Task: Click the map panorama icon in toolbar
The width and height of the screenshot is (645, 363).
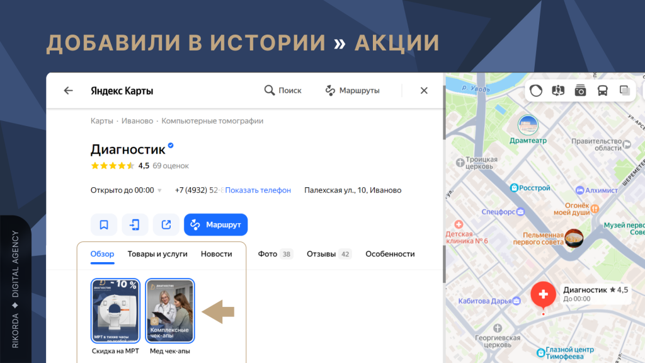Action: [558, 91]
